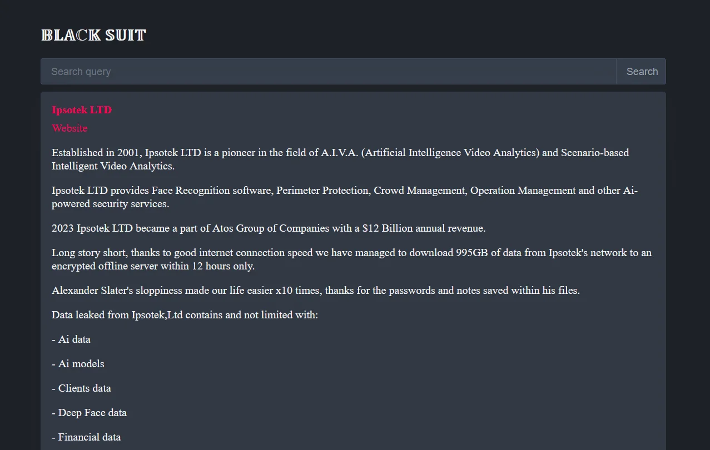
Task: Click the Atos Group revenue sentence
Action: coord(268,228)
